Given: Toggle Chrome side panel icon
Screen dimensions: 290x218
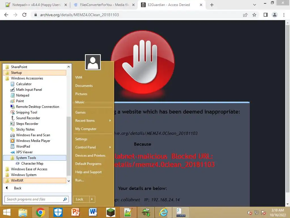Looking at the screenshot, I should tap(266, 15).
